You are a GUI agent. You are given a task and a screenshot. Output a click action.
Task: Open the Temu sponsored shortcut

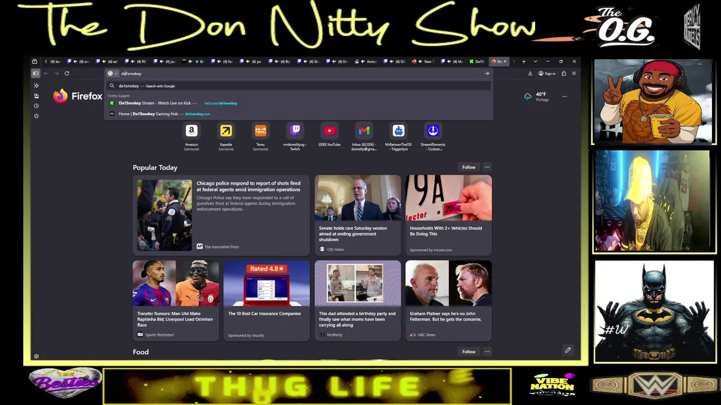260,137
